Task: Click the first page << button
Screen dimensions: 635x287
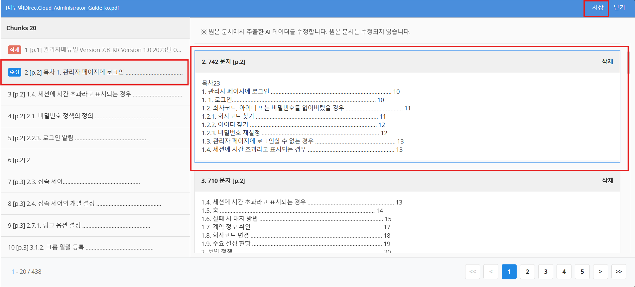Action: pyautogui.click(x=472, y=272)
